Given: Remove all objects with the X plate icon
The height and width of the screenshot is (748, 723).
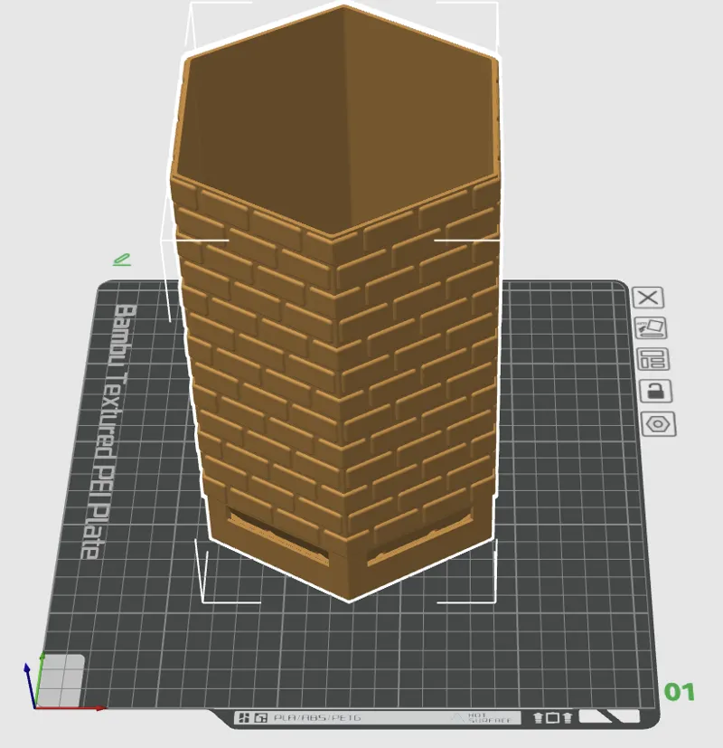Looking at the screenshot, I should [x=648, y=298].
